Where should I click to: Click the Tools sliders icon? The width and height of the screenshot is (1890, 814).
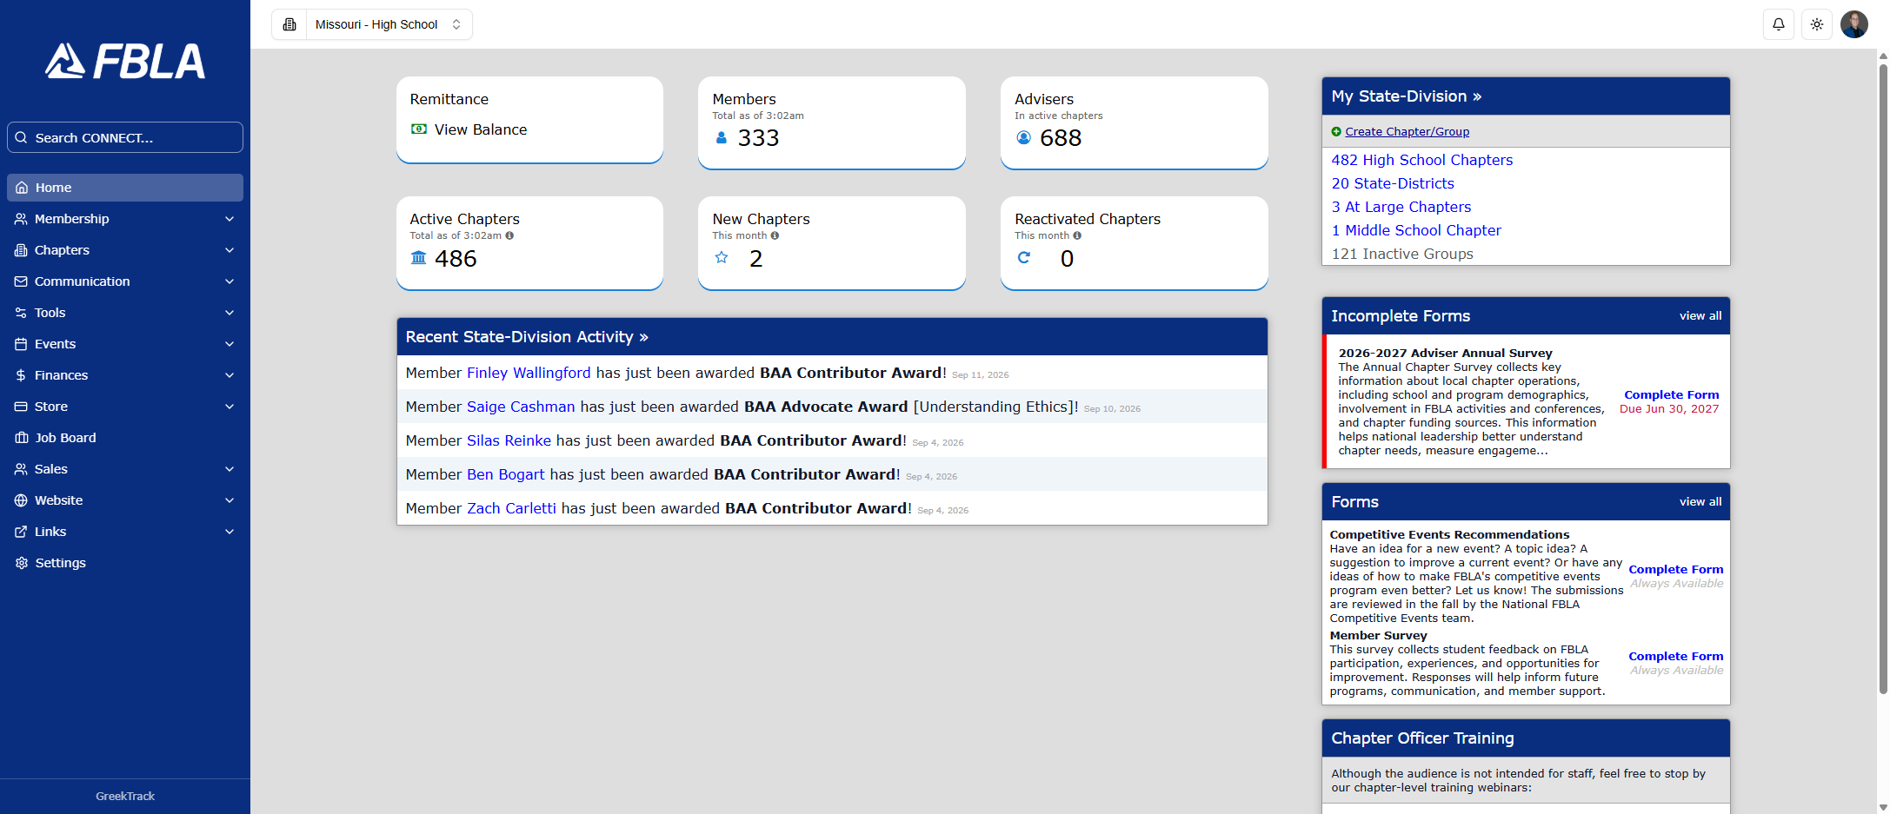point(21,313)
